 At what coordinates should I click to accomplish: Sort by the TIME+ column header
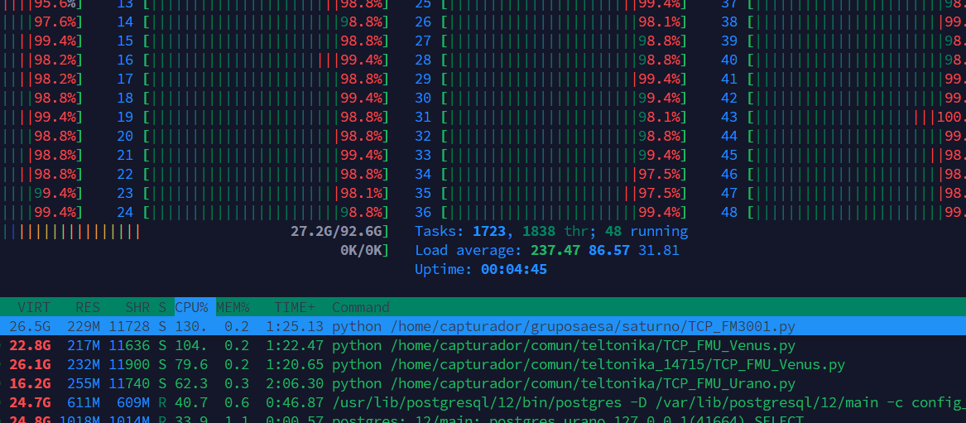[290, 307]
